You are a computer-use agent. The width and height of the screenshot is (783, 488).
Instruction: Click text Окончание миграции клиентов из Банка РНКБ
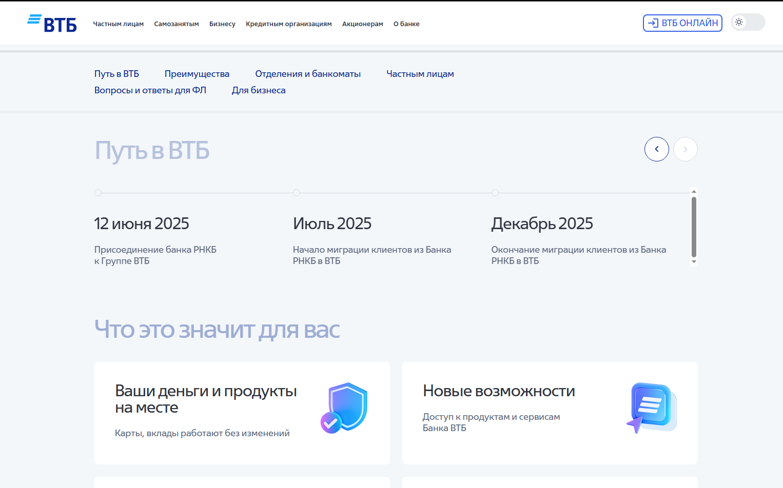579,255
